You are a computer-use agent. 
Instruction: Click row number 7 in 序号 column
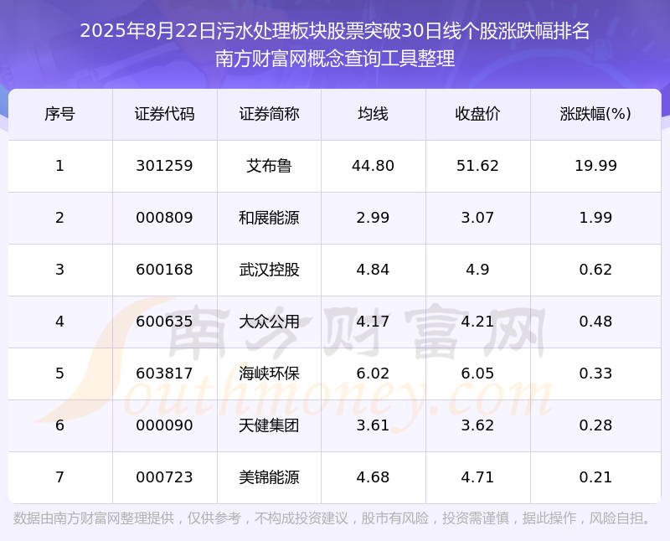click(59, 477)
